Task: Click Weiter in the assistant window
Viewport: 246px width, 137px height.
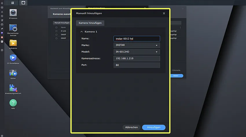Action: 176,76
